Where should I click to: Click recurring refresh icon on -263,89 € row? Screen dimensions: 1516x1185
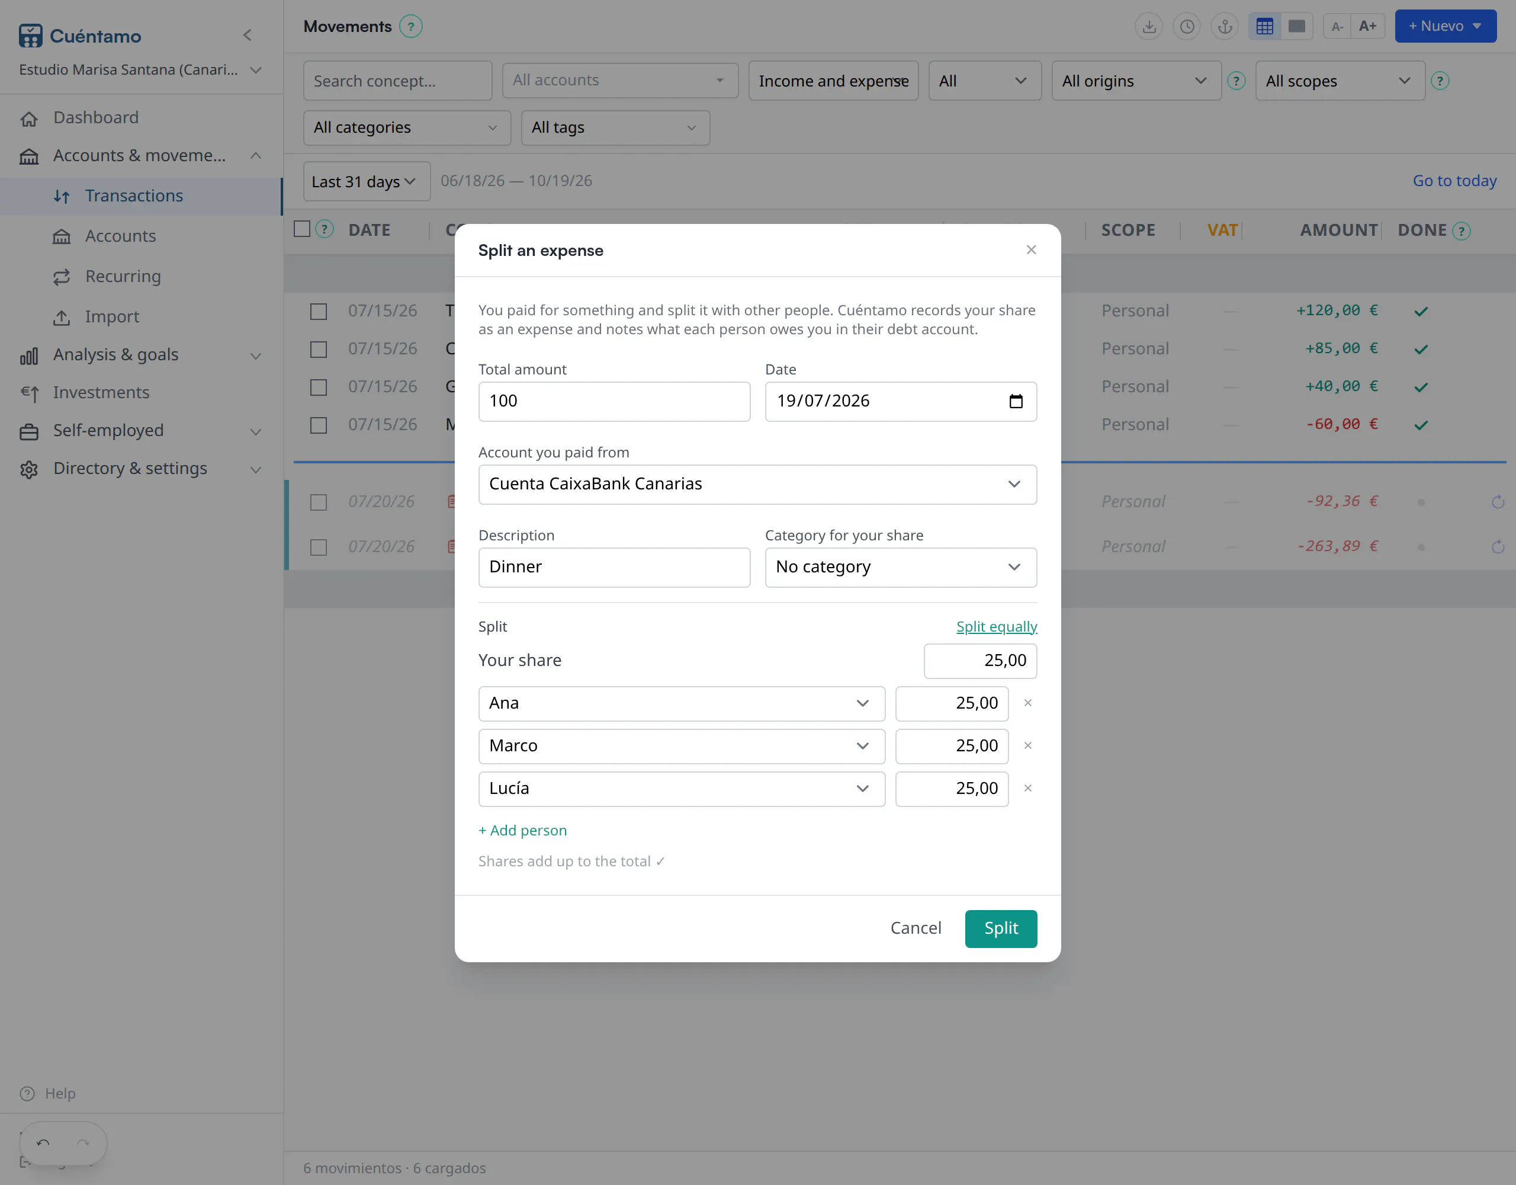coord(1498,547)
